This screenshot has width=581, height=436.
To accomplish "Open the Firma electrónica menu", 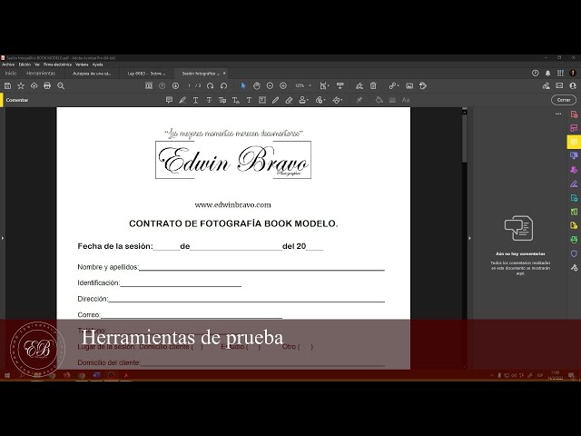I will coord(57,64).
